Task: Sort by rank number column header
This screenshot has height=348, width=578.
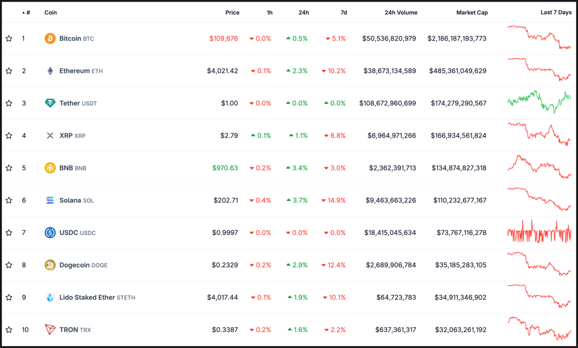Action: [26, 13]
